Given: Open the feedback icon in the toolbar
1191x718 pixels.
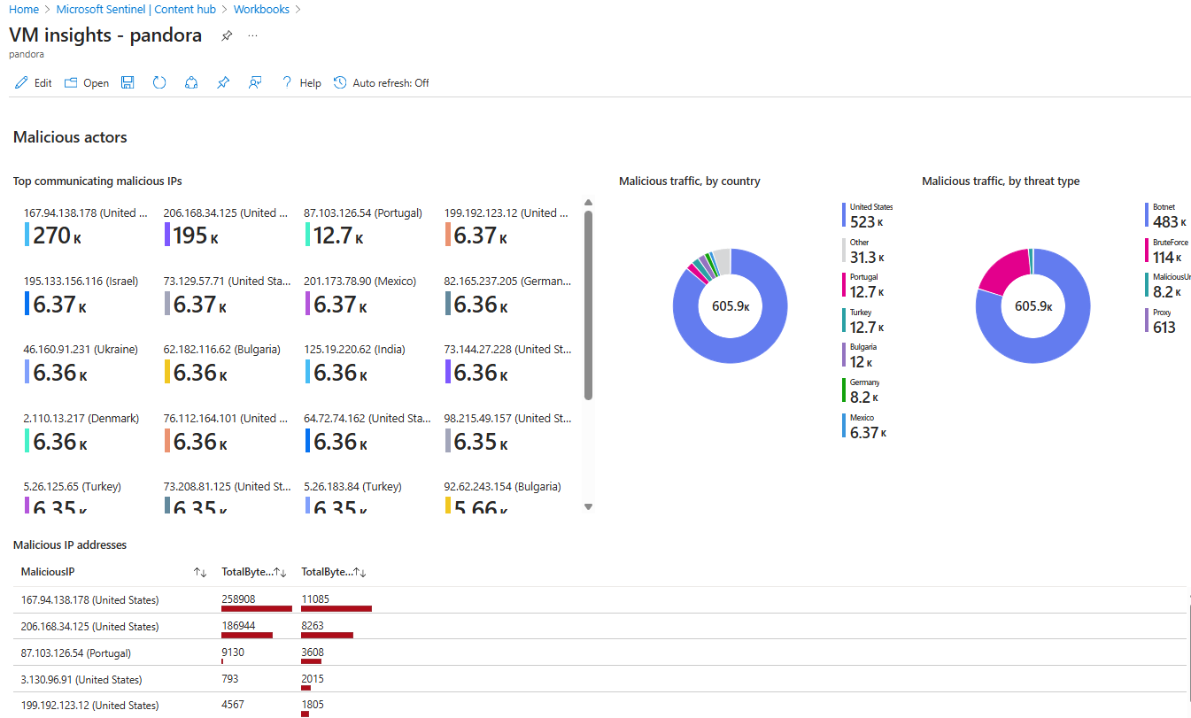Looking at the screenshot, I should (255, 82).
